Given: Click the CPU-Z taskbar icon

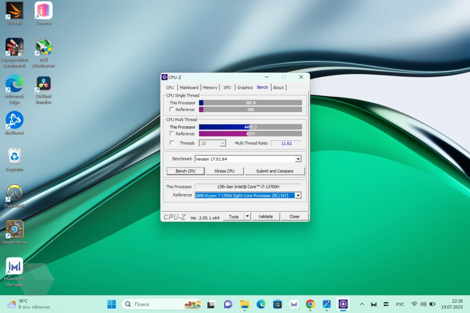Looking at the screenshot, I should pyautogui.click(x=343, y=304).
